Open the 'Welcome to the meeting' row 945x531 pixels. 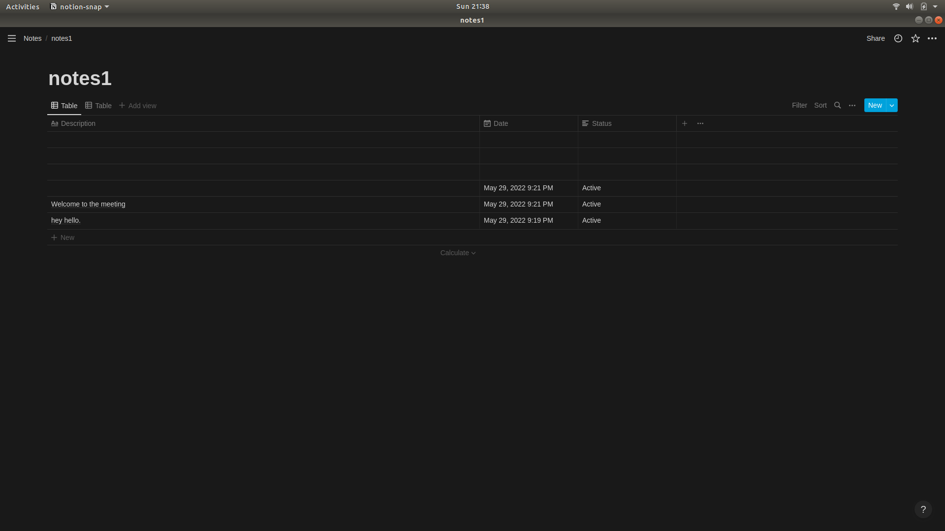point(88,204)
